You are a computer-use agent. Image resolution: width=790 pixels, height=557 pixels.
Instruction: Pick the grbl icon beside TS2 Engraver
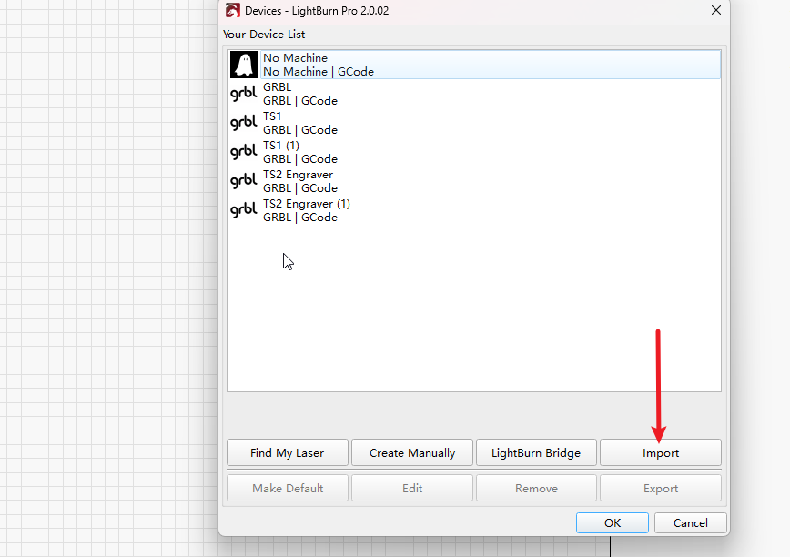click(243, 181)
